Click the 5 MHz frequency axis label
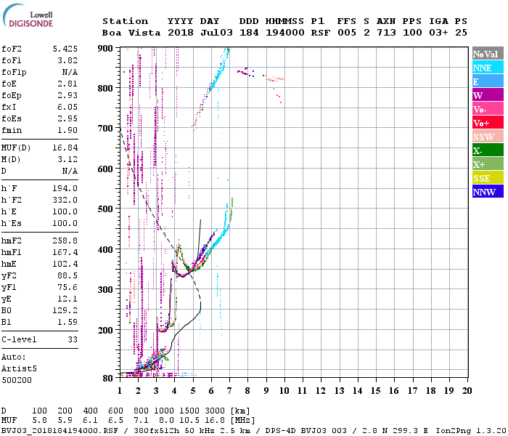Screen dimensions: 508x436 (193, 391)
